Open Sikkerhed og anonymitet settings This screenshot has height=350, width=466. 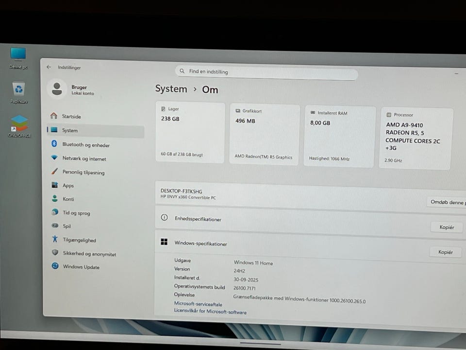click(96, 254)
